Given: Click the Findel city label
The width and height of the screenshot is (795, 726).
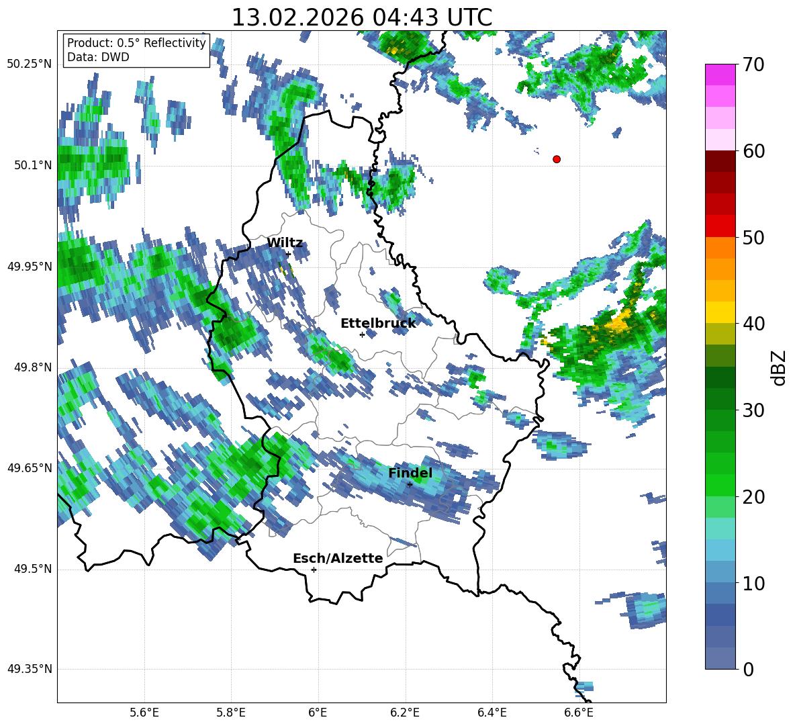Looking at the screenshot, I should click(410, 473).
